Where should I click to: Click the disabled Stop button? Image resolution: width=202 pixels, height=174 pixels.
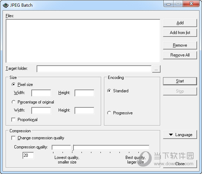pos(180,91)
